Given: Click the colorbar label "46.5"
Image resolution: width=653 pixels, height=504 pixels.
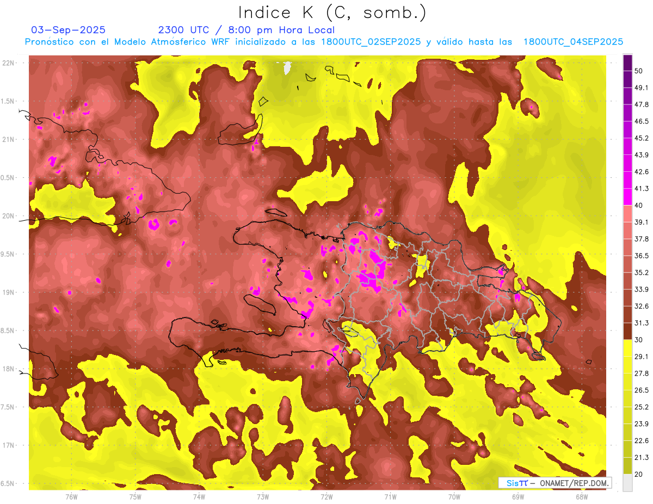Looking at the screenshot, I should (642, 121).
